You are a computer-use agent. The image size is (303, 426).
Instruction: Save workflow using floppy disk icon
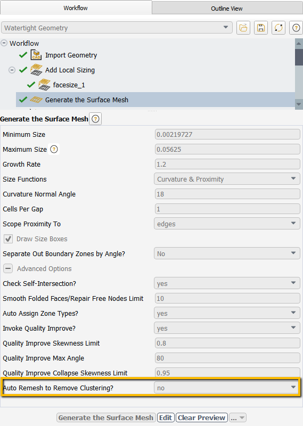pyautogui.click(x=261, y=28)
